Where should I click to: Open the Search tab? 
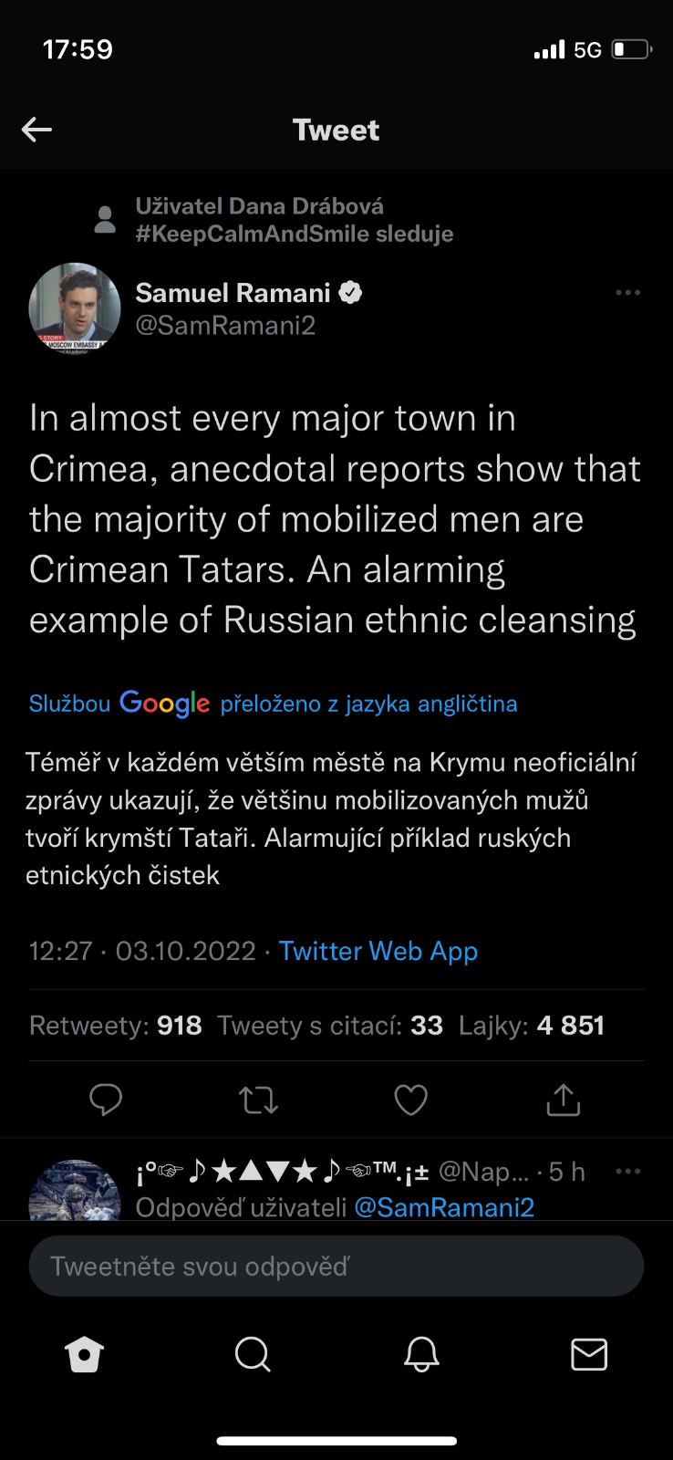pos(252,1355)
